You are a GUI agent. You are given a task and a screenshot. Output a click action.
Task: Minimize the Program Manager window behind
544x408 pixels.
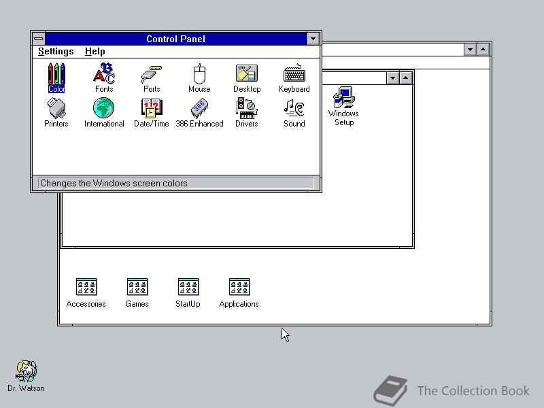(470, 50)
